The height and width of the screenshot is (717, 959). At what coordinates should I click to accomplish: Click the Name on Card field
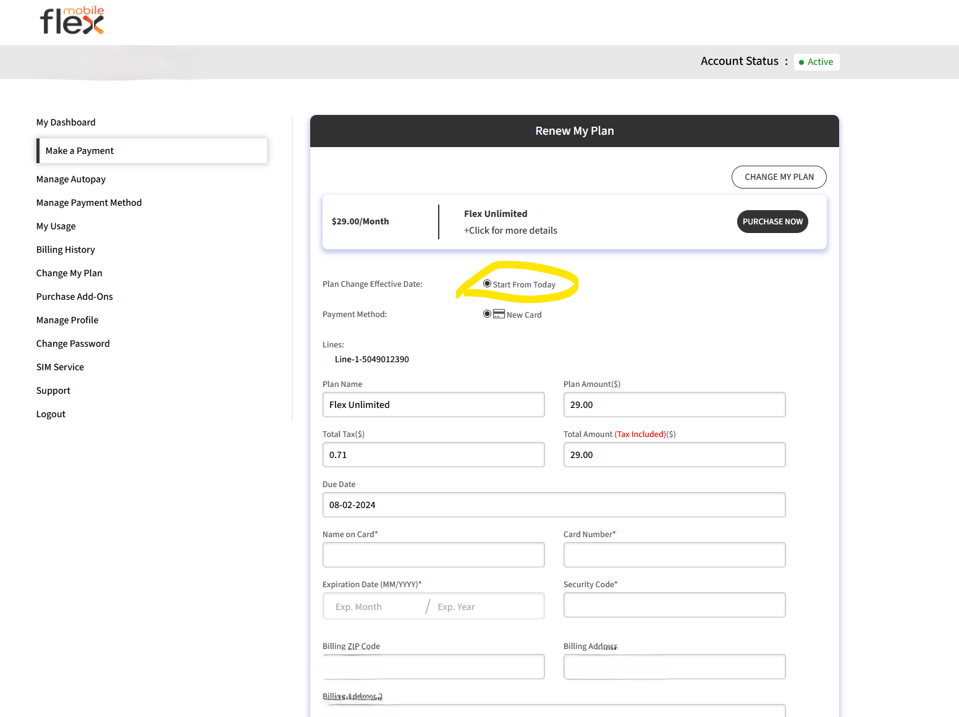(x=433, y=554)
